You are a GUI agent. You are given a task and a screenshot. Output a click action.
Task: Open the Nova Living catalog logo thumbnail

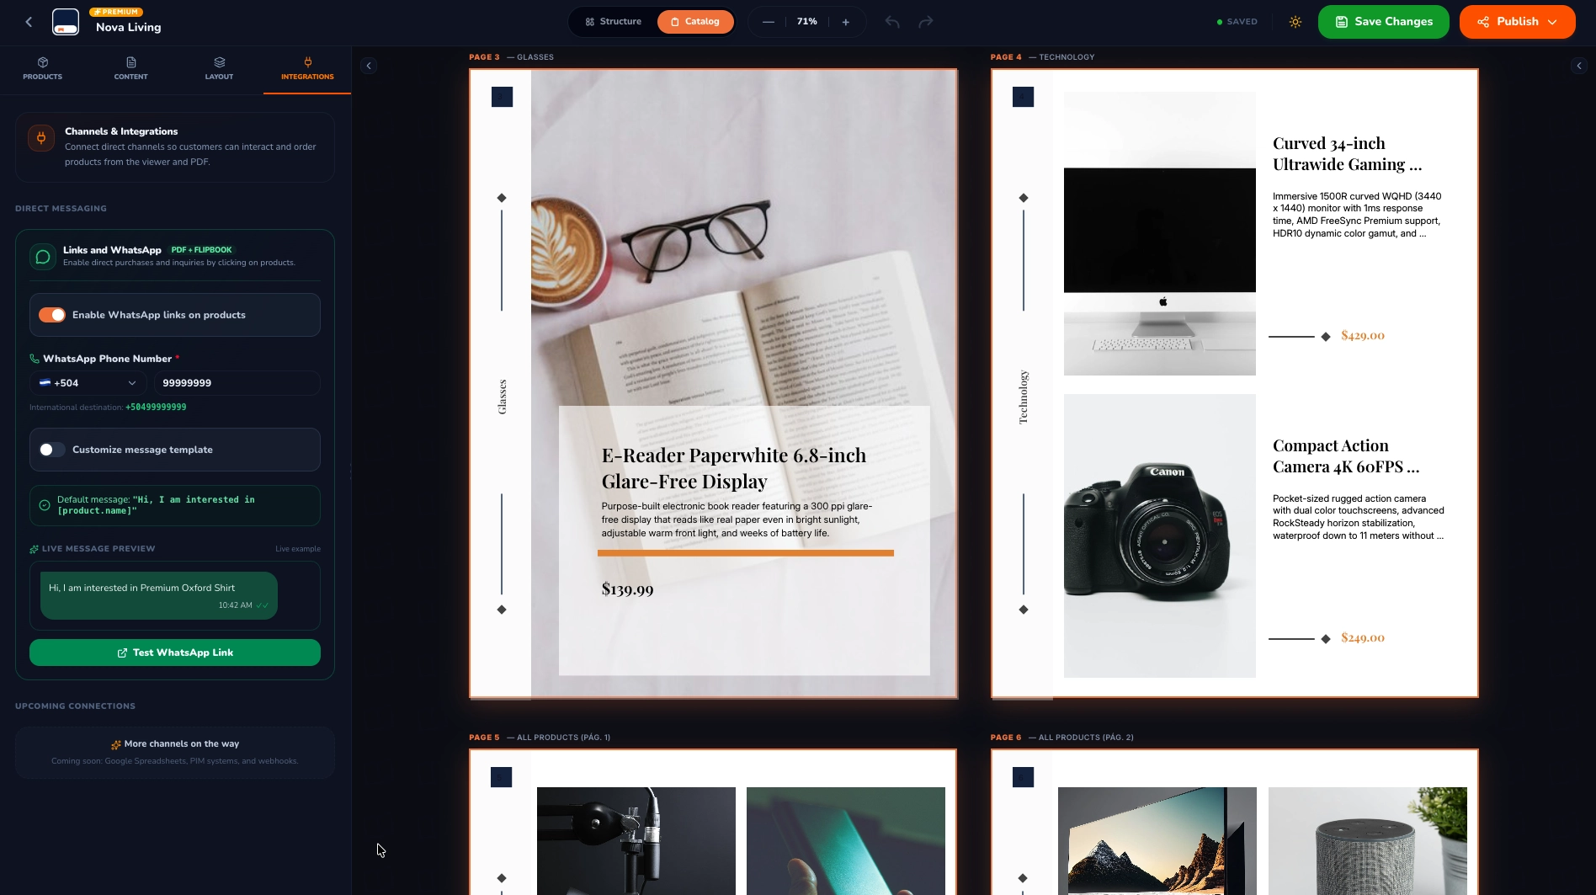click(66, 22)
